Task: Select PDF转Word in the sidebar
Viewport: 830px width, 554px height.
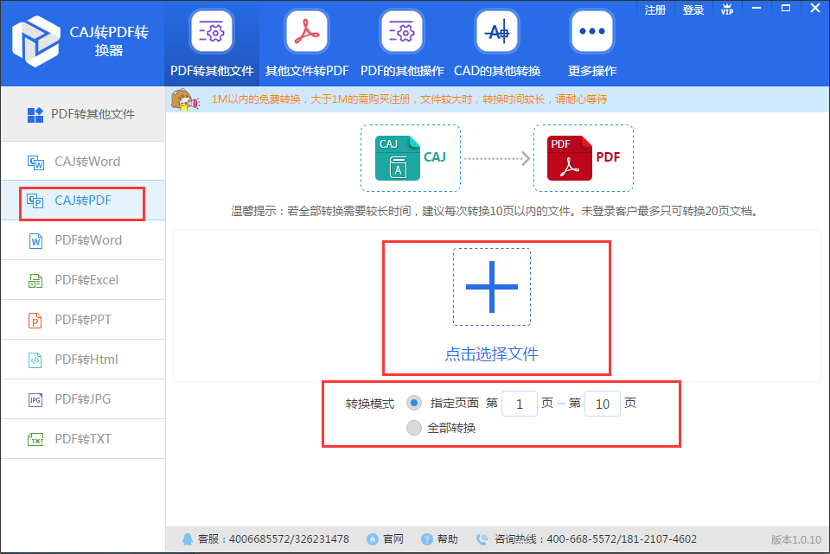Action: tap(83, 240)
